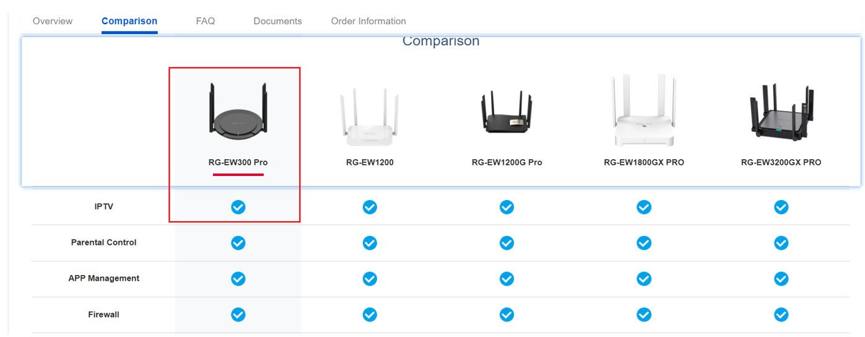The height and width of the screenshot is (337, 865).
Task: Click the RG-EW300 Pro router image
Action: 238,110
